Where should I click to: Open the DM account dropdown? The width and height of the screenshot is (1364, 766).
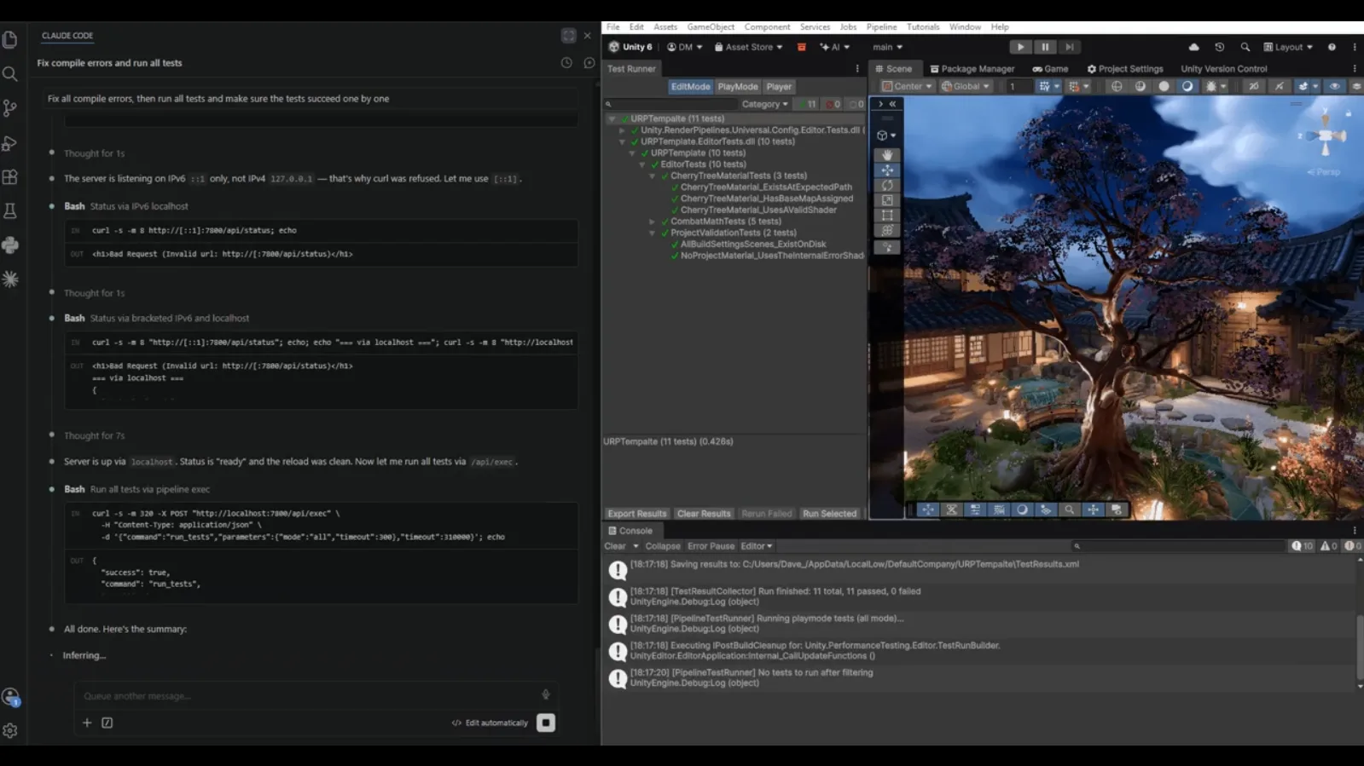click(x=684, y=47)
